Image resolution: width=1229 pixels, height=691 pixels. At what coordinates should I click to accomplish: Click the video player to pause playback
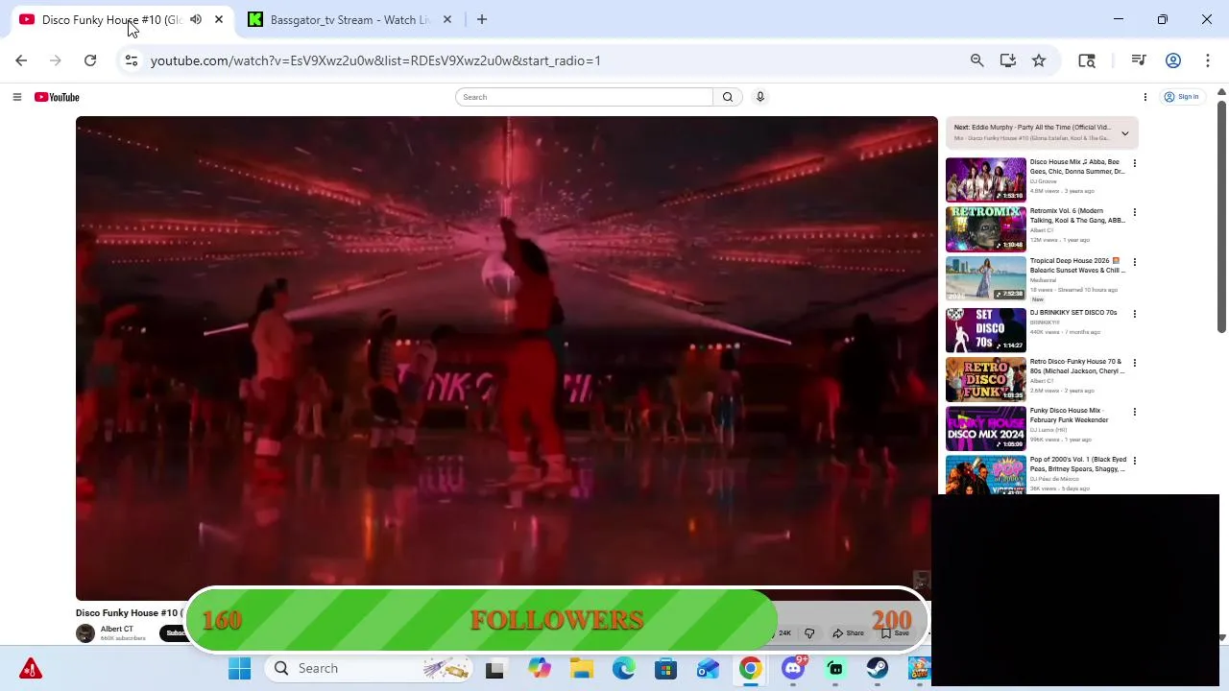coord(507,357)
